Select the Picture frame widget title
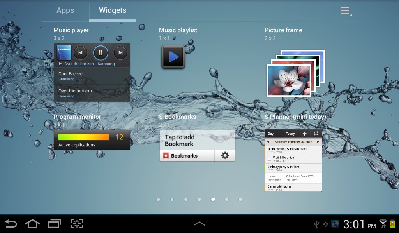 pos(283,30)
